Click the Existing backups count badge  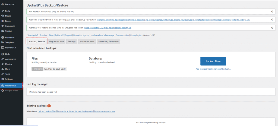pos(49,106)
